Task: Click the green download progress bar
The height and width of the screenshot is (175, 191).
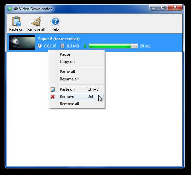Action: click(x=113, y=46)
